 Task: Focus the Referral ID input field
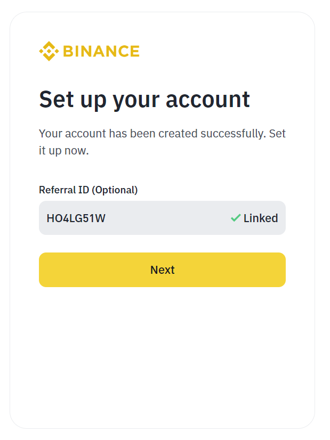click(162, 218)
